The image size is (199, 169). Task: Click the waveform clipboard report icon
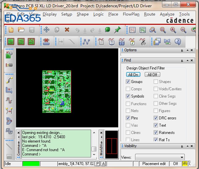101,41
